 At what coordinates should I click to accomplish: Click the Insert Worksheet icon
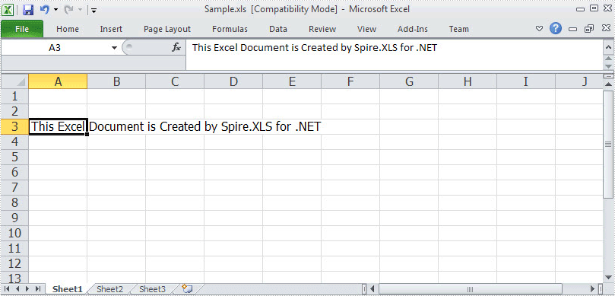187,289
